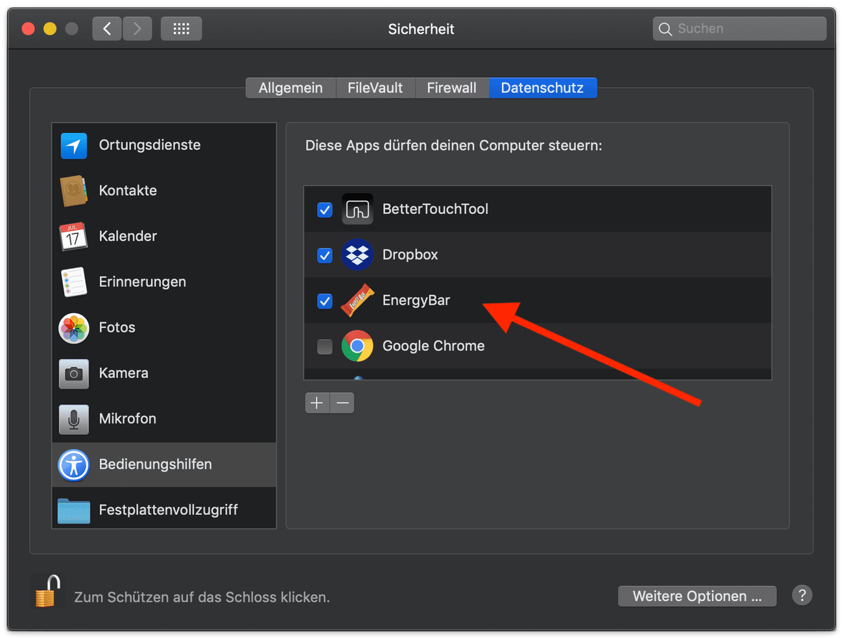
Task: Click the EnergyBar name text
Action: click(416, 300)
